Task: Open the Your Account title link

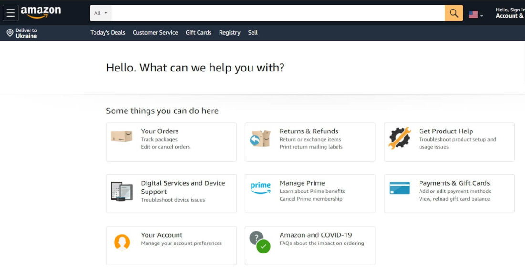Action: 161,235
